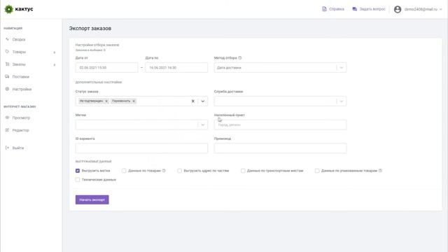This screenshot has height=252, width=448.
Task: Expand the Товары sidebar menu item
Action: click(x=31, y=52)
